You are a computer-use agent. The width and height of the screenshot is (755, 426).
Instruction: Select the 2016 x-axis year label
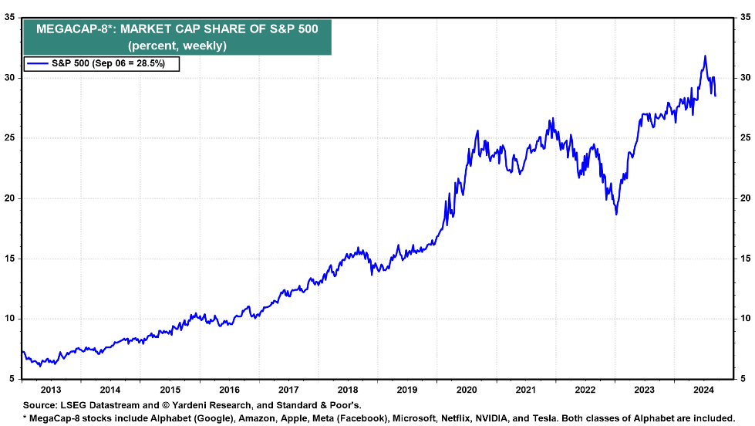pos(229,389)
